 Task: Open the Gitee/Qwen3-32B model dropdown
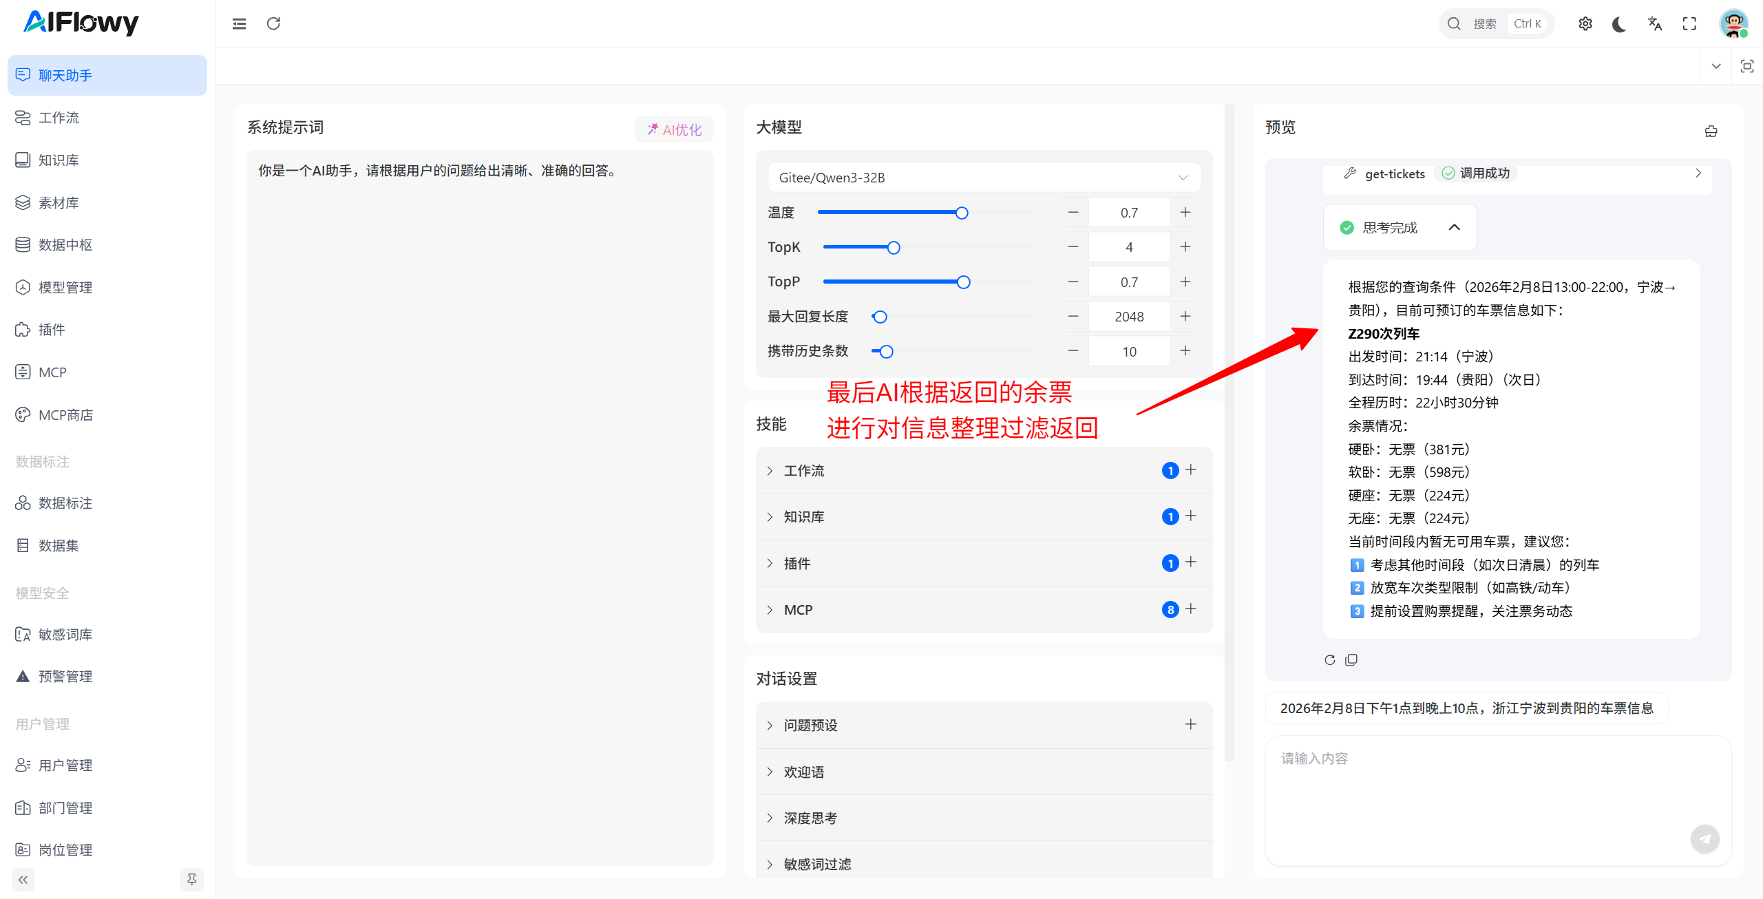click(983, 178)
